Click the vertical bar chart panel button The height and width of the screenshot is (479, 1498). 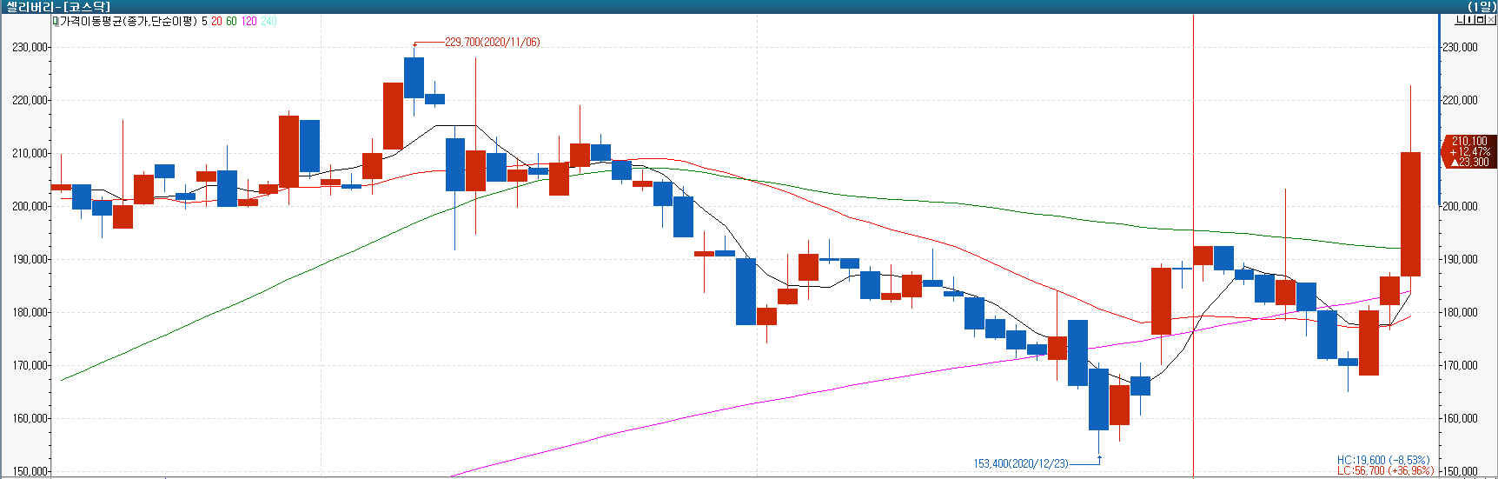[x=1470, y=21]
